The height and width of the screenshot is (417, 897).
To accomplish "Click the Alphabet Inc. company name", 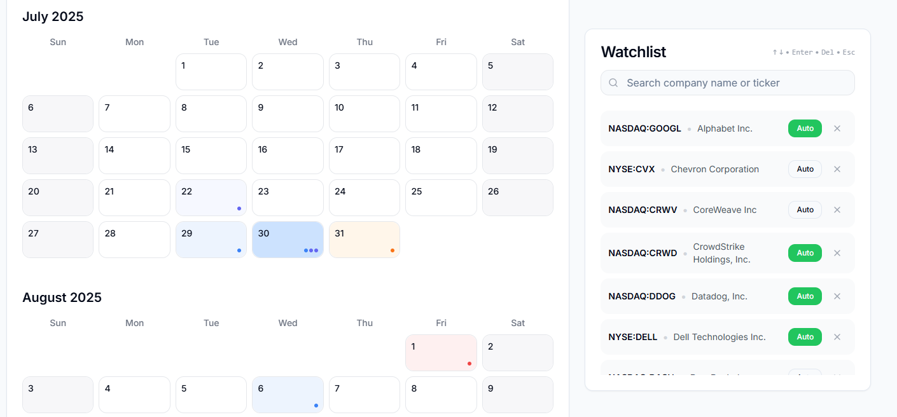I will tap(725, 128).
